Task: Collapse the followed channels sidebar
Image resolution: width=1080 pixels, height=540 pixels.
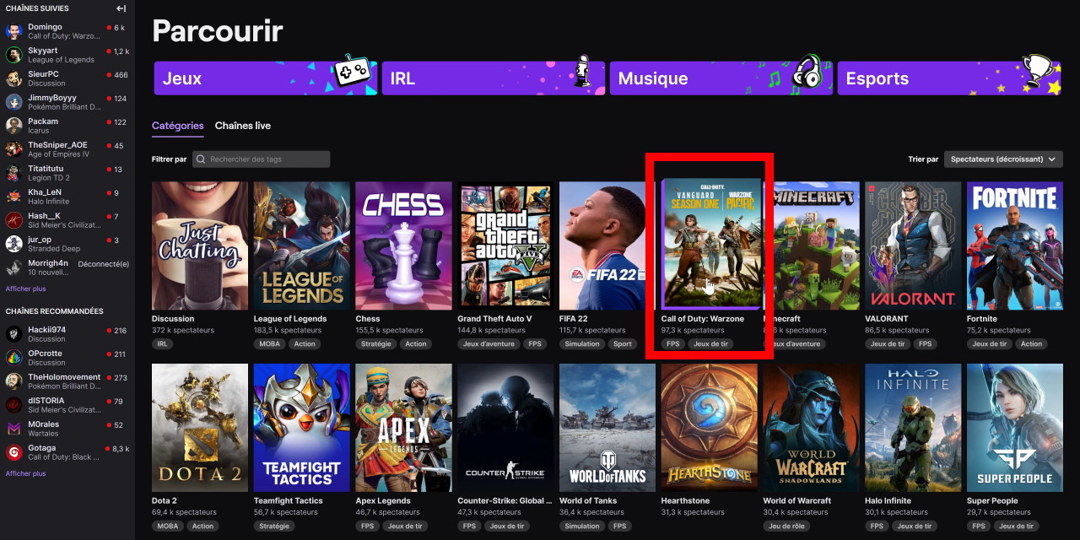Action: click(121, 8)
